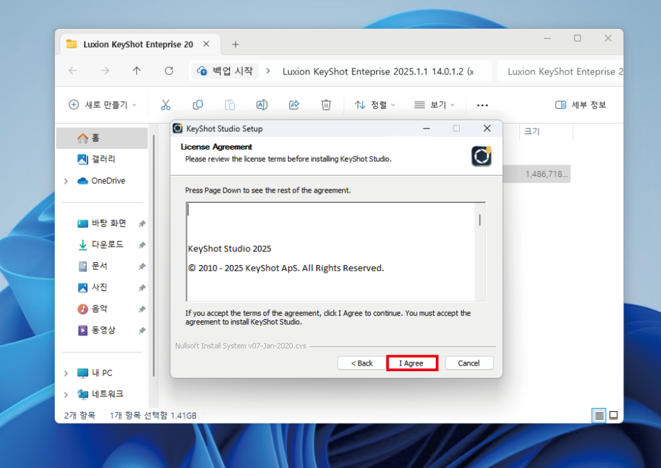The image size is (661, 468).
Task: Click the pin icon next to 사진
Action: point(142,288)
